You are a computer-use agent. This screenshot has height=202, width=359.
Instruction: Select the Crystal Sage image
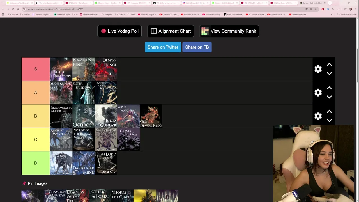128,140
